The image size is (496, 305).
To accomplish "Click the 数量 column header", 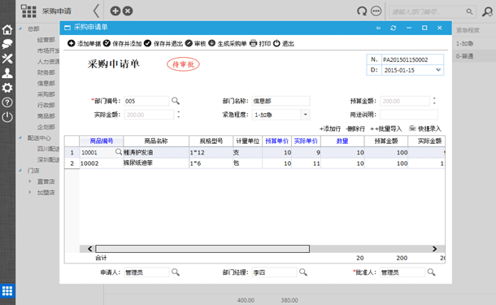I will click(x=342, y=141).
